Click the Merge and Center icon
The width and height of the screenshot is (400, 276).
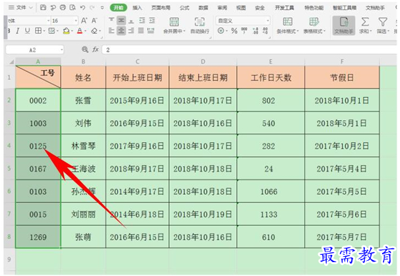click(x=174, y=22)
